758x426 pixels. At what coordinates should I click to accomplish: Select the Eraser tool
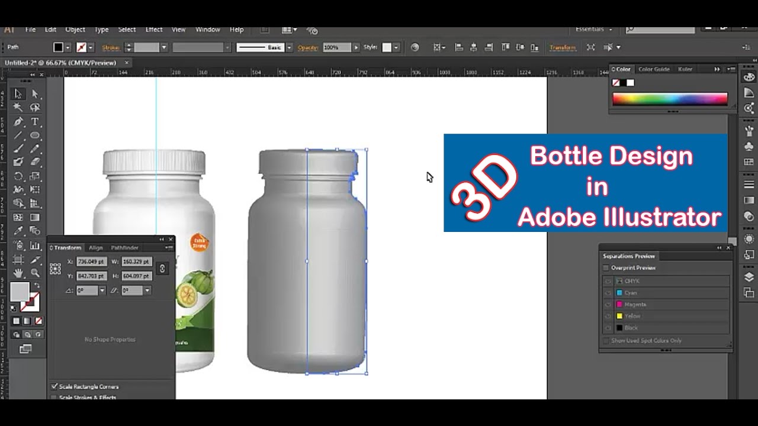coord(35,162)
